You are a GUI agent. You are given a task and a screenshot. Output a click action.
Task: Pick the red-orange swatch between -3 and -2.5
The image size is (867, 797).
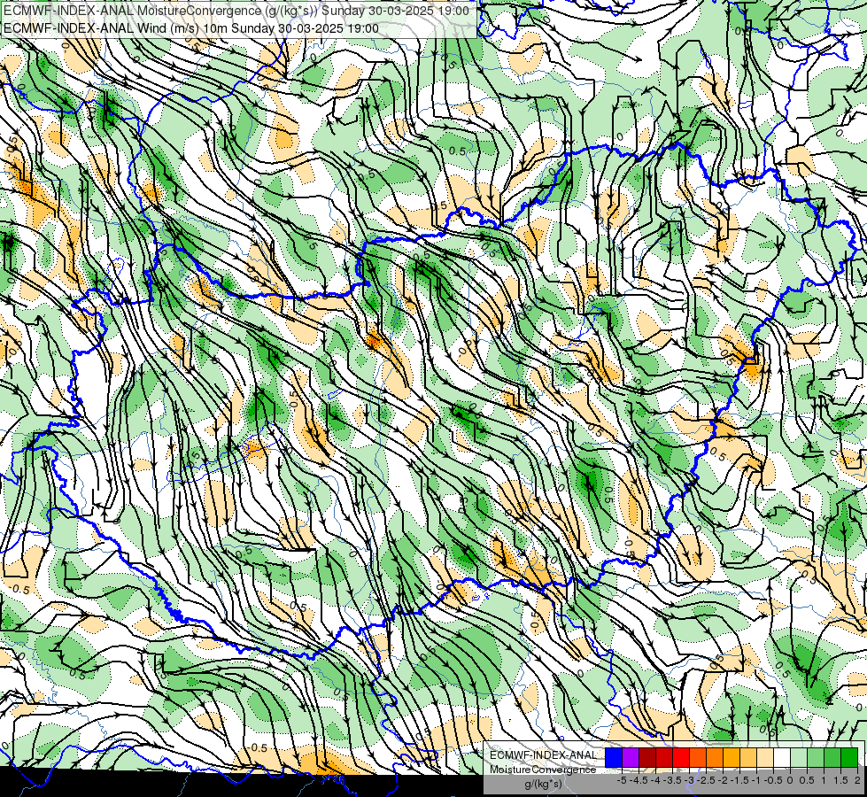[x=698, y=758]
